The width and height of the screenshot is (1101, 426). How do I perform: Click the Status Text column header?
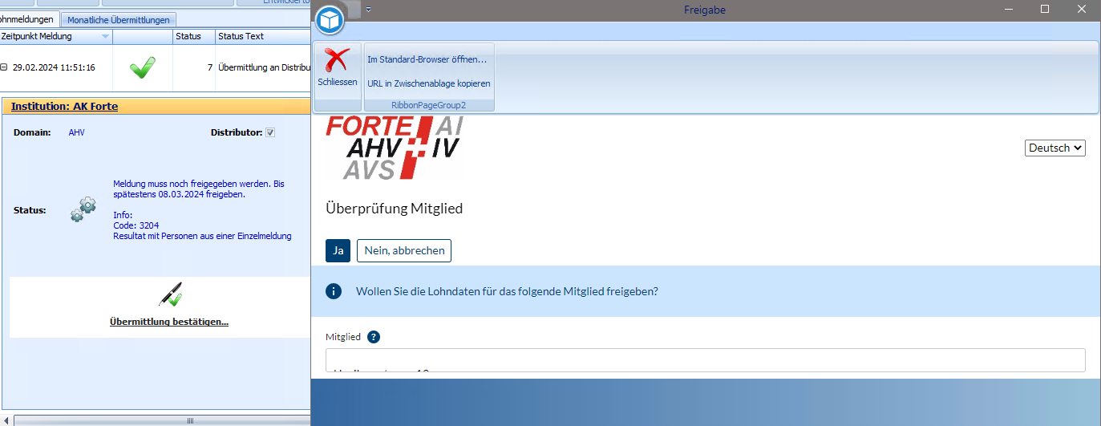coord(262,36)
